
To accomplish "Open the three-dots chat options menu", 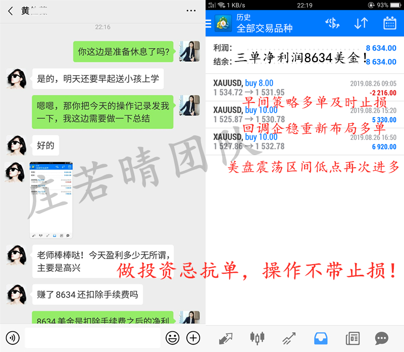I will click(191, 11).
